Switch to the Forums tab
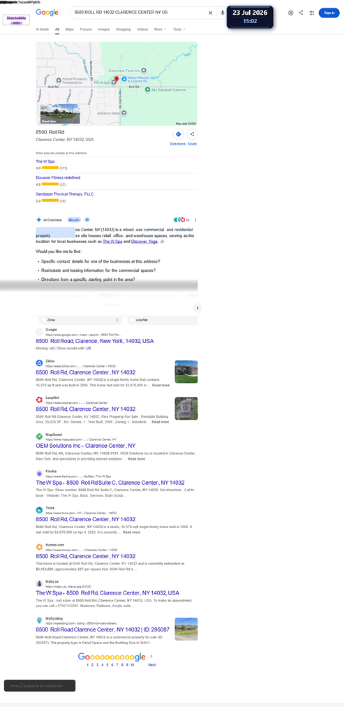Screen dimensions: 349x707 (x=86, y=29)
